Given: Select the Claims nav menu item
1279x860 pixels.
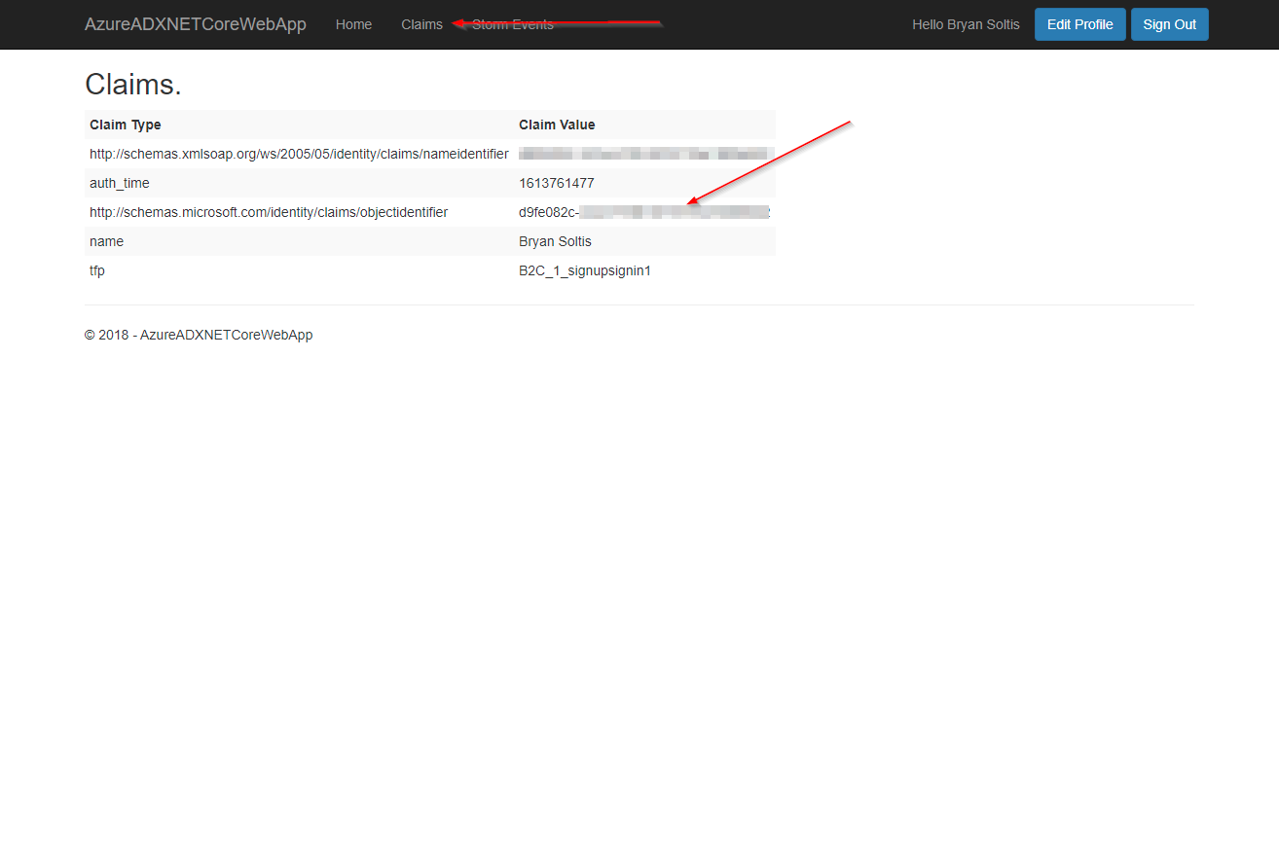Looking at the screenshot, I should [421, 24].
